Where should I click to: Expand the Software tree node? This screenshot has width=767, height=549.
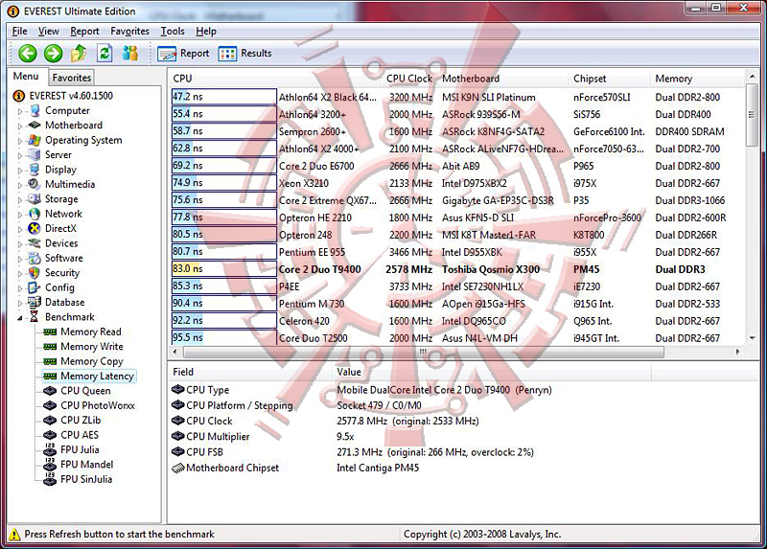pyautogui.click(x=20, y=259)
